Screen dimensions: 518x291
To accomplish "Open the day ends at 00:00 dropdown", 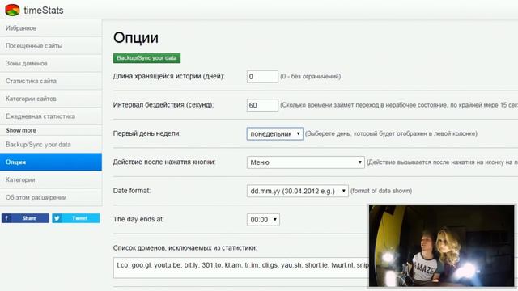I will click(x=263, y=220).
